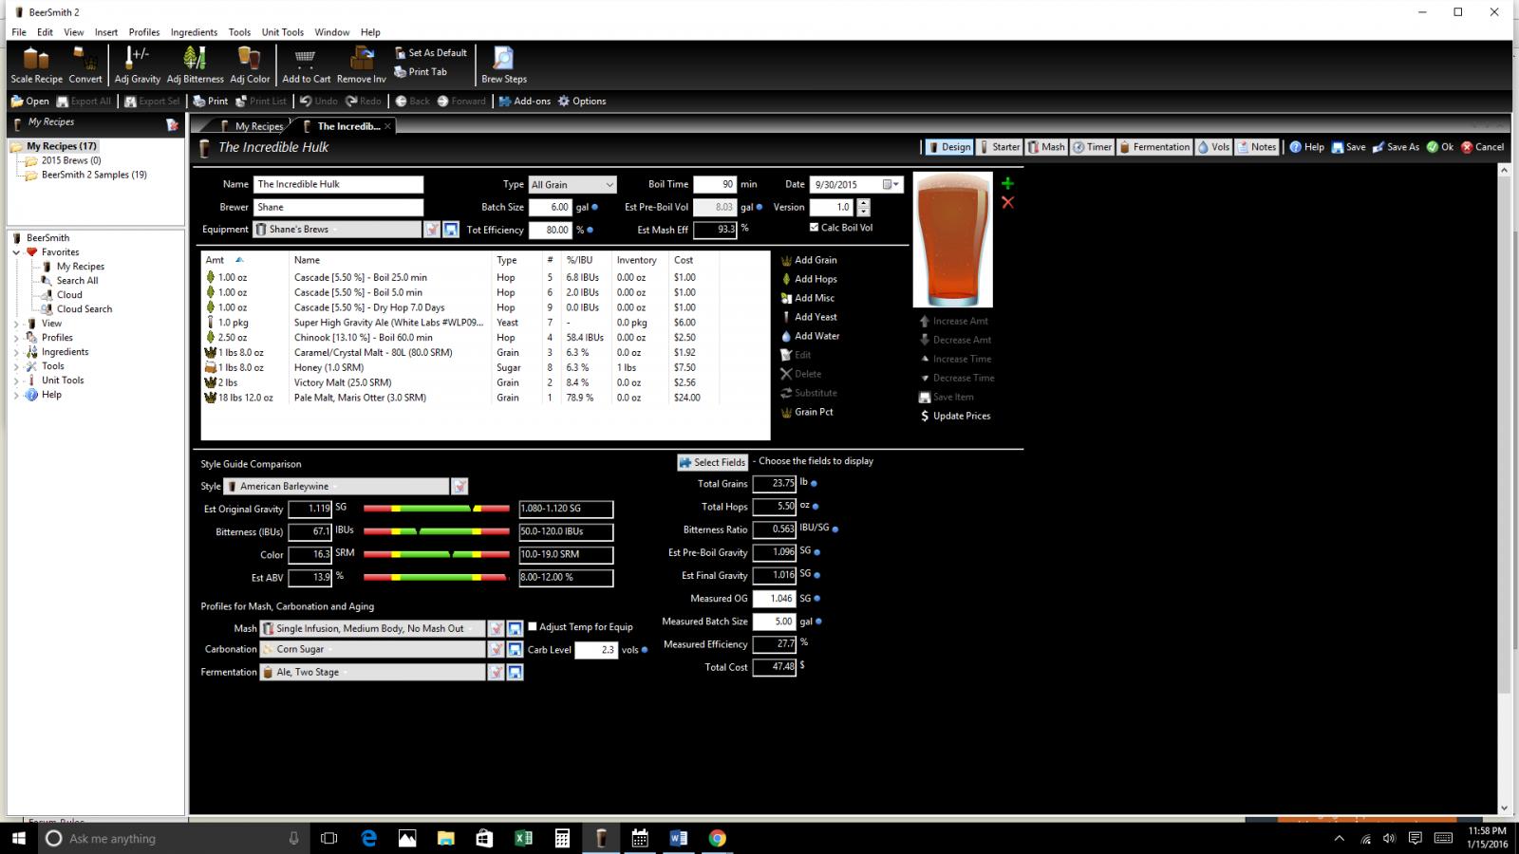Click the recipe Name input field
The width and height of the screenshot is (1519, 854).
(x=338, y=184)
